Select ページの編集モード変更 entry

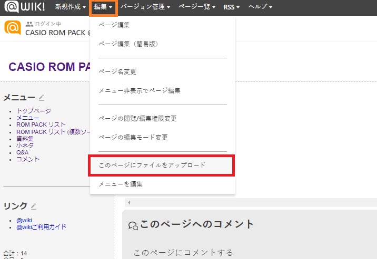point(163,138)
